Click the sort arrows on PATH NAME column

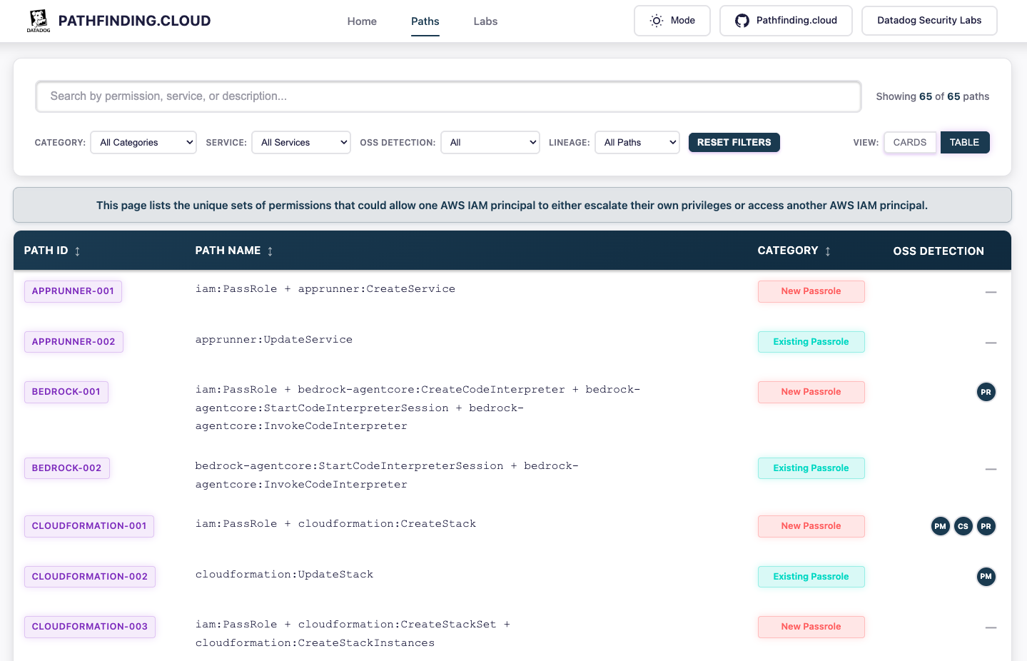(270, 251)
